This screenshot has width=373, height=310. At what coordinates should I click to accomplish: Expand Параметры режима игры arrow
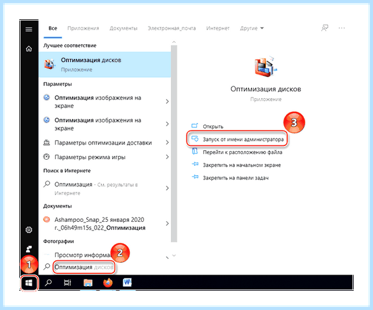point(167,157)
